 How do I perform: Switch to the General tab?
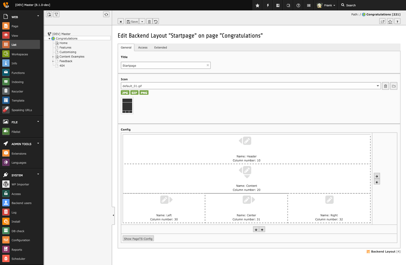[126, 47]
